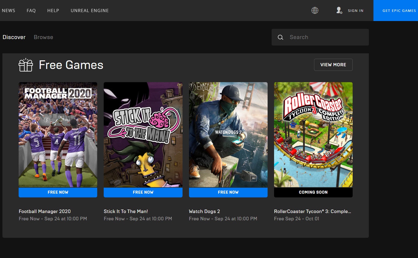
Task: Click the Free Games gift icon
Action: (x=26, y=65)
